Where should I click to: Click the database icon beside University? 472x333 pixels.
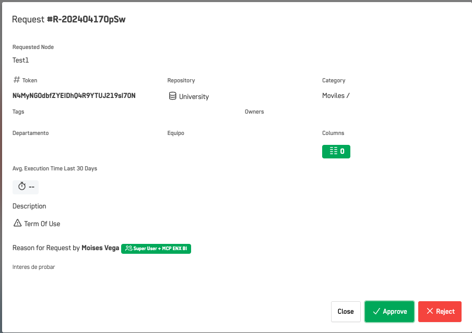coord(172,96)
